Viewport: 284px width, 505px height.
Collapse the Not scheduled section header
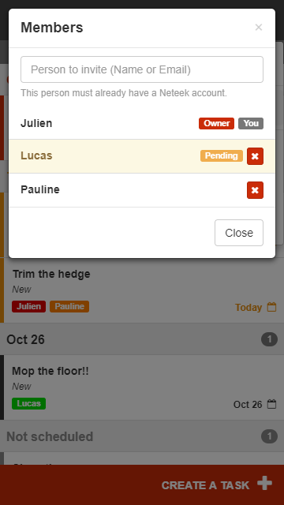click(x=142, y=436)
